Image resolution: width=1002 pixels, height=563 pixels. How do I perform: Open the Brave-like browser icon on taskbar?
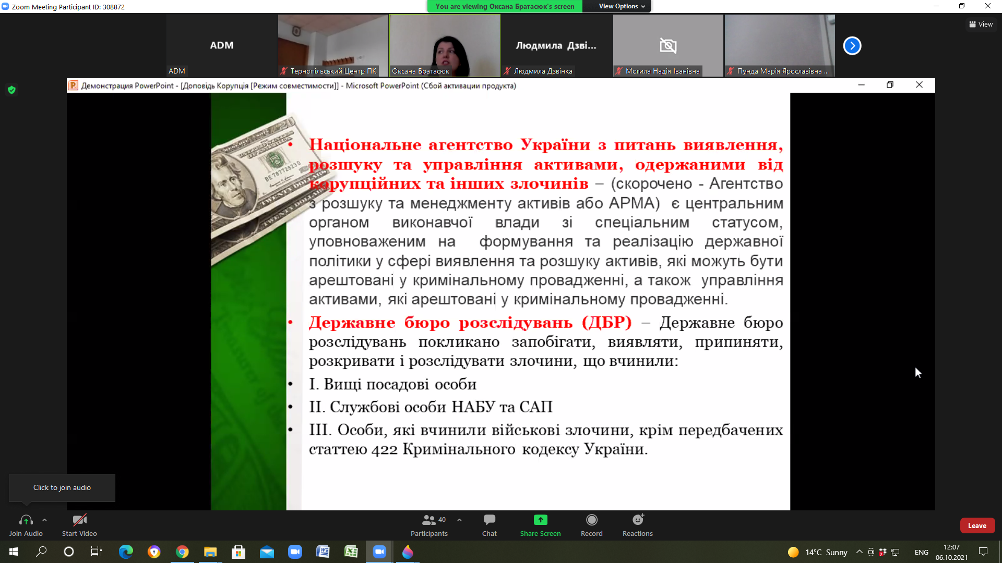coord(154,552)
